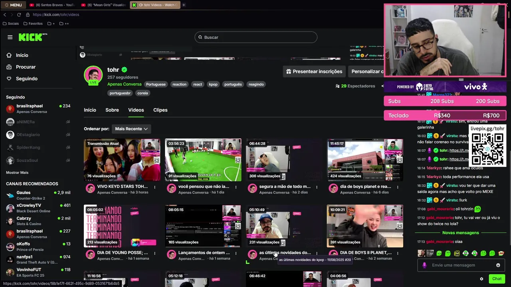The image size is (511, 287).
Task: Open the 08:05:02 'Terminando' video thumbnail
Action: (122, 226)
